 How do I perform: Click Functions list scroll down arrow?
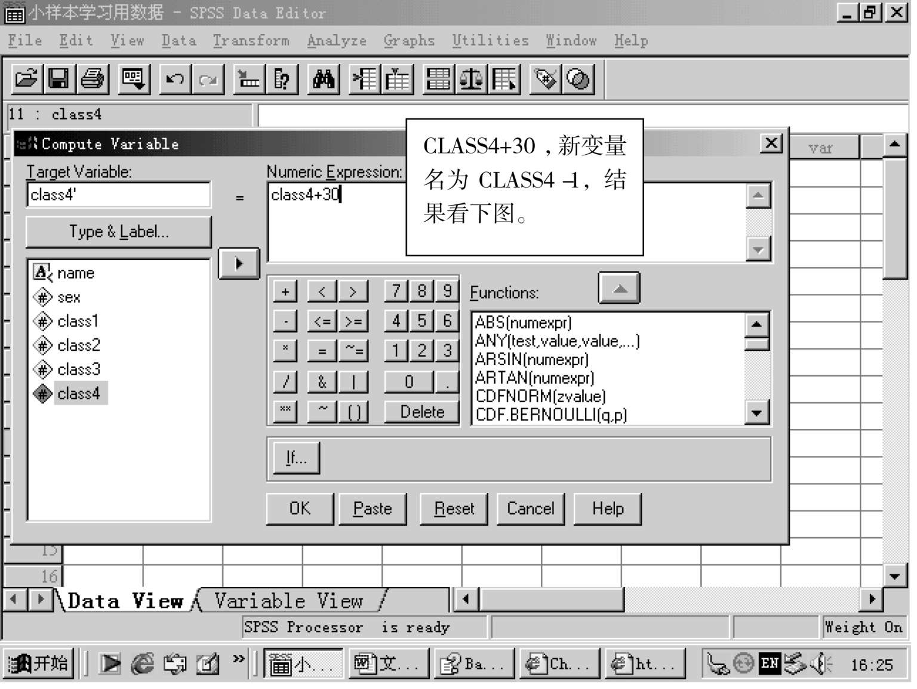click(x=757, y=412)
